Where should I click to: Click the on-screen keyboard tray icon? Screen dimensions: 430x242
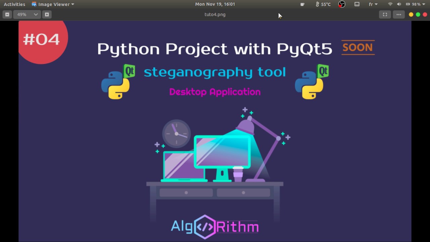pyautogui.click(x=357, y=4)
